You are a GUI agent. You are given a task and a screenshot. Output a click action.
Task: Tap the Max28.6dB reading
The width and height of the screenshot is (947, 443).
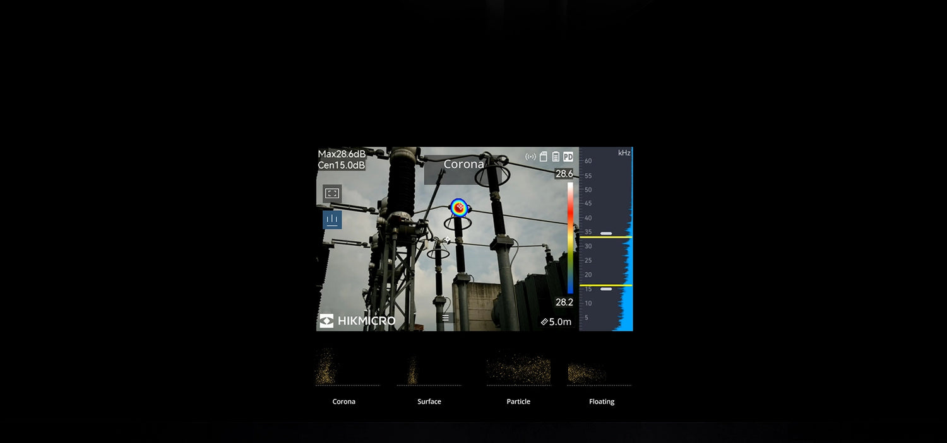(342, 154)
